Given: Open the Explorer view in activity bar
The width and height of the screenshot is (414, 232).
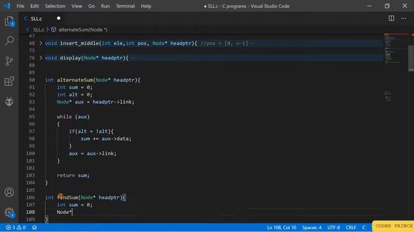Looking at the screenshot, I should [x=9, y=21].
